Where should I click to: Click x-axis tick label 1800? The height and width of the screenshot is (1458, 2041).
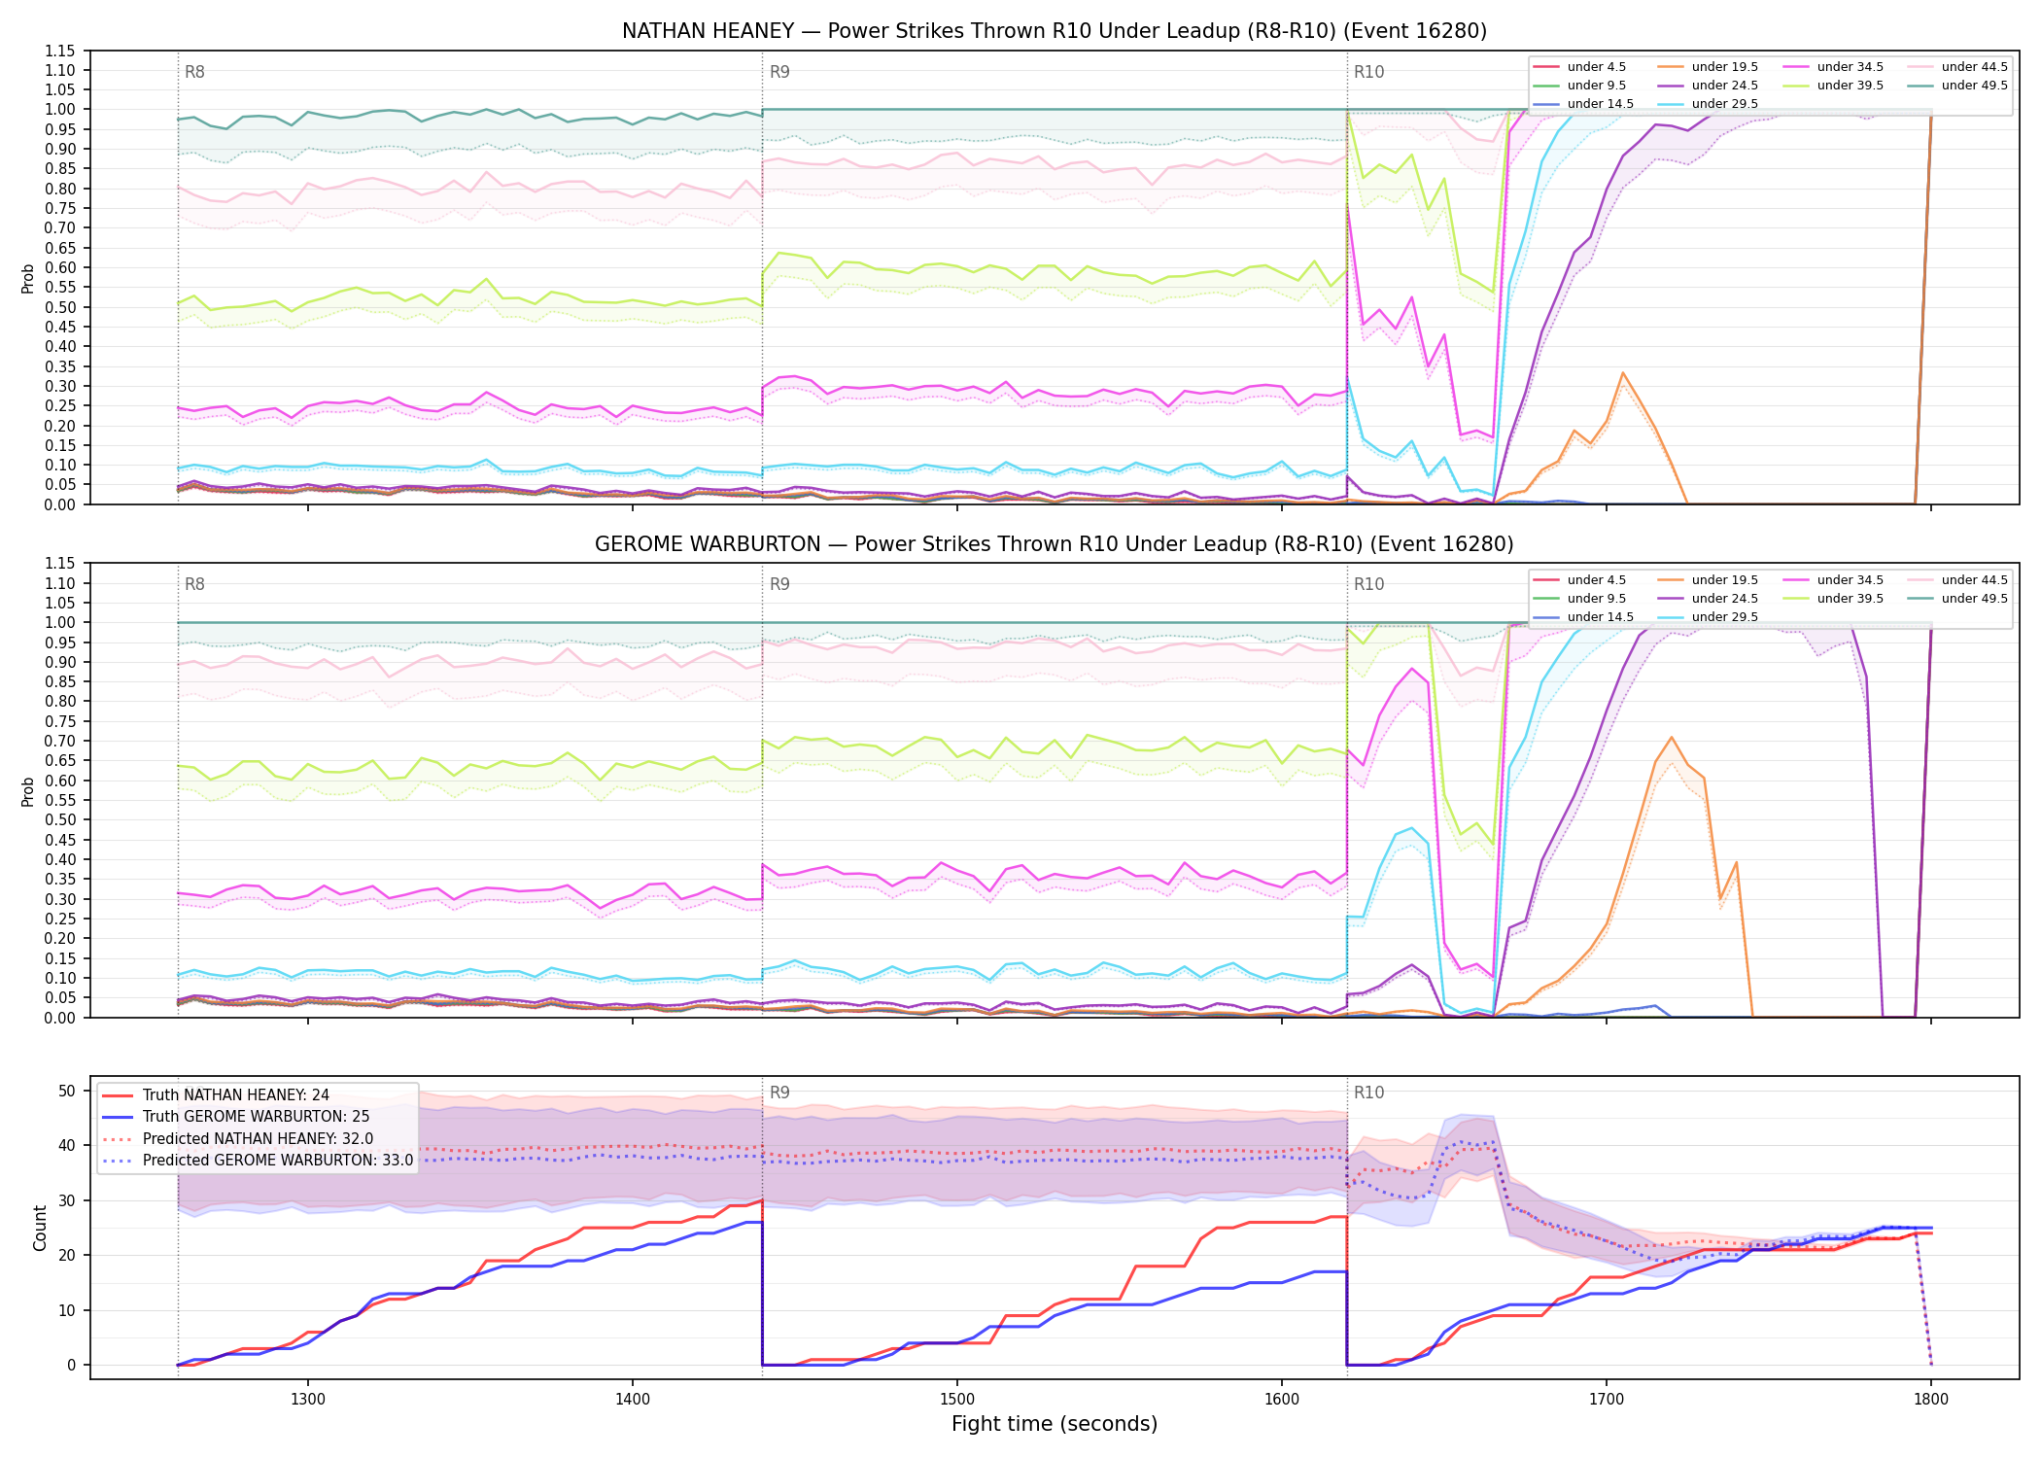pos(1931,1400)
